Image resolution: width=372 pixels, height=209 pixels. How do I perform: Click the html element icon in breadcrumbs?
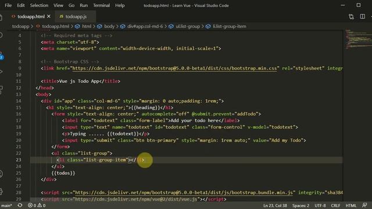point(77,26)
